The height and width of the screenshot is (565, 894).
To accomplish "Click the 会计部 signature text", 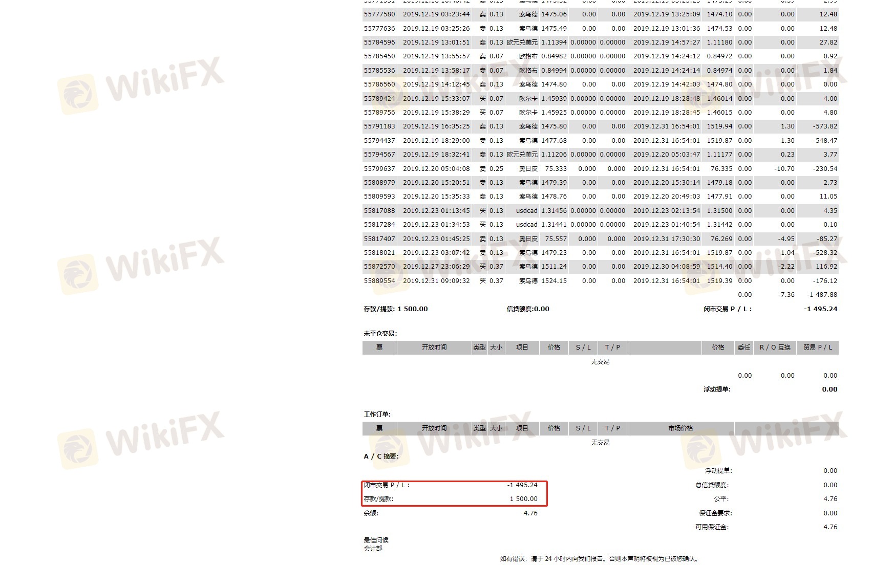I will click(373, 549).
